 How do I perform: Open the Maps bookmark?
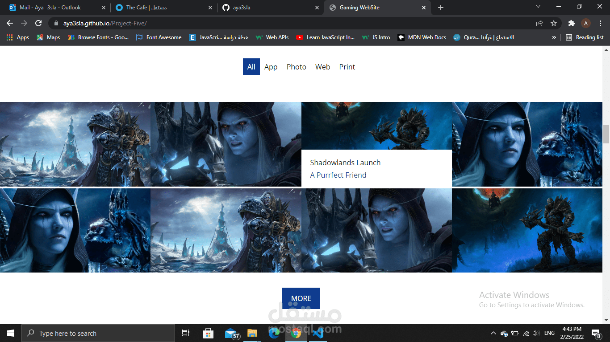[48, 37]
